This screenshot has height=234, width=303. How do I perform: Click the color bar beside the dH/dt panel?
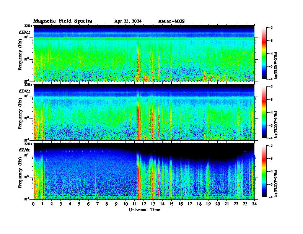tap(264, 54)
